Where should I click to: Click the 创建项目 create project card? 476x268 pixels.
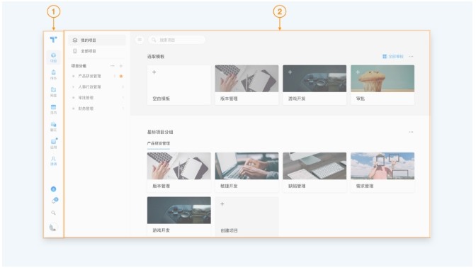click(x=246, y=216)
